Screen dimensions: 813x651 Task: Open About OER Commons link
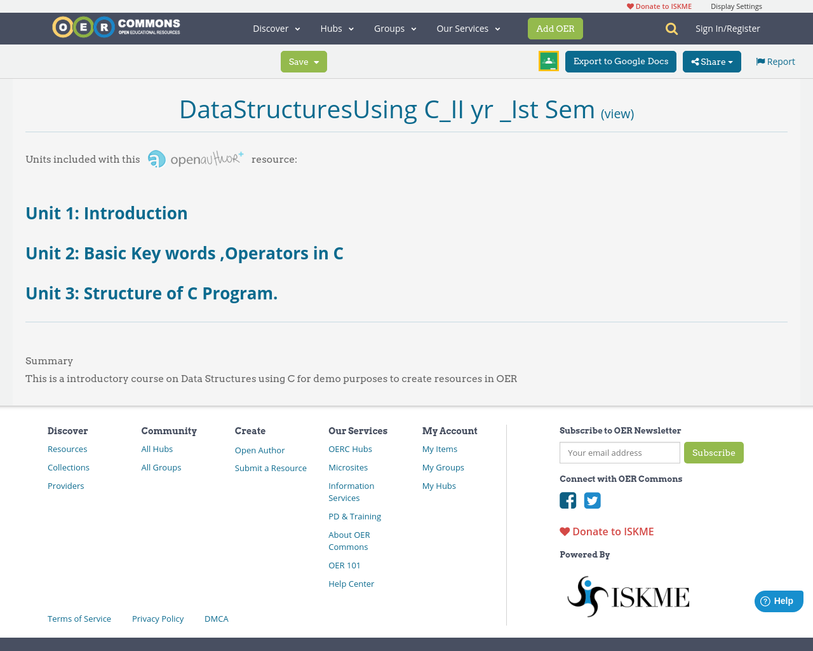[x=349, y=541]
